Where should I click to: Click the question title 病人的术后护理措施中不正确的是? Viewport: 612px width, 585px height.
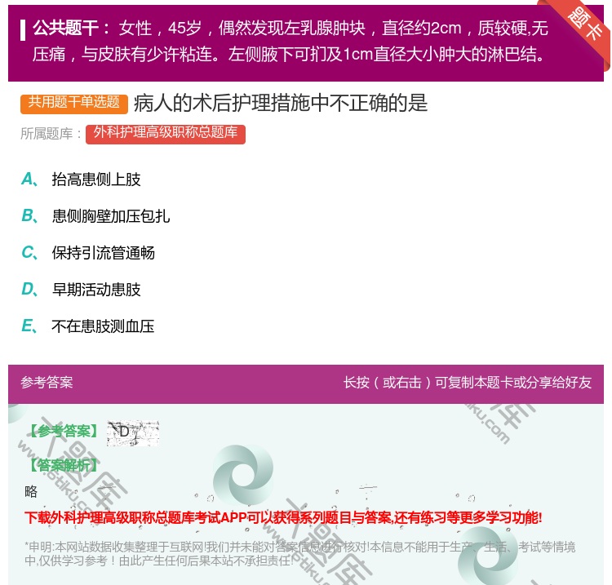coord(280,103)
